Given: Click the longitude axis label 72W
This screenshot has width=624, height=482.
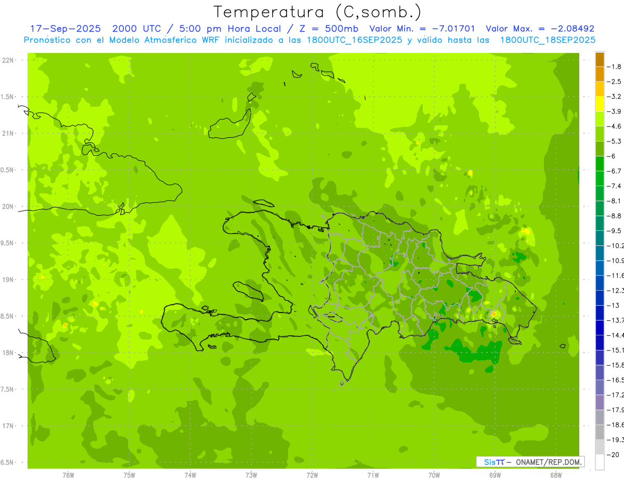Looking at the screenshot, I should (x=312, y=475).
